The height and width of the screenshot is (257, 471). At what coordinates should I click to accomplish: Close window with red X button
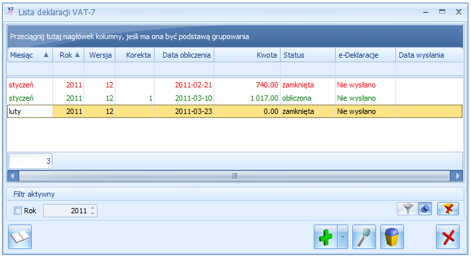[x=448, y=237]
